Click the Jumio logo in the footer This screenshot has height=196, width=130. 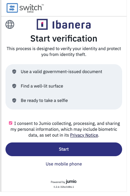[71, 182]
